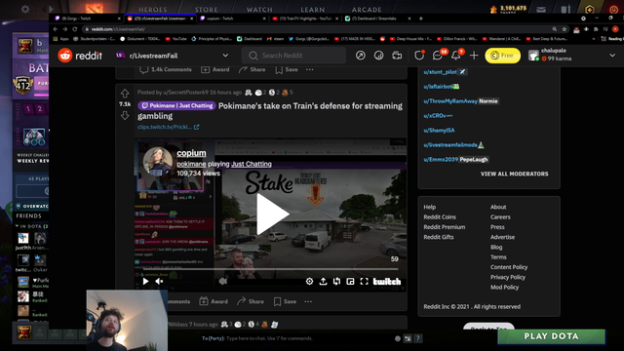Switch to the TrainTV Highlights YouTube tab
This screenshot has width=624, height=351.
305,19
